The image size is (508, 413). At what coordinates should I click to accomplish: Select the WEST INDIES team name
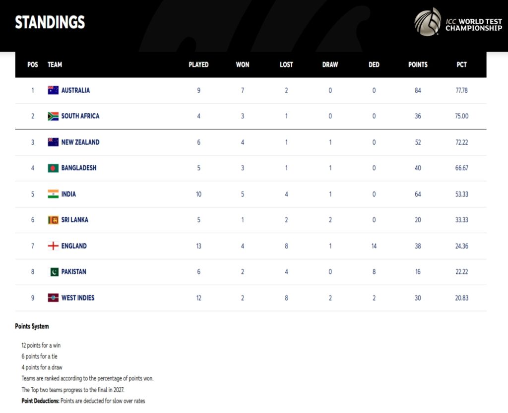coord(78,298)
